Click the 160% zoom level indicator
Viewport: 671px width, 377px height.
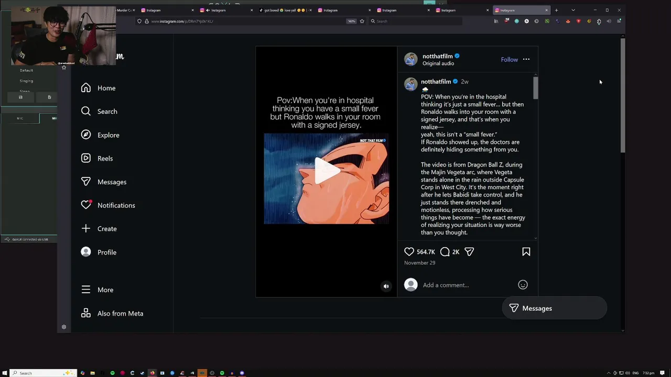point(351,21)
